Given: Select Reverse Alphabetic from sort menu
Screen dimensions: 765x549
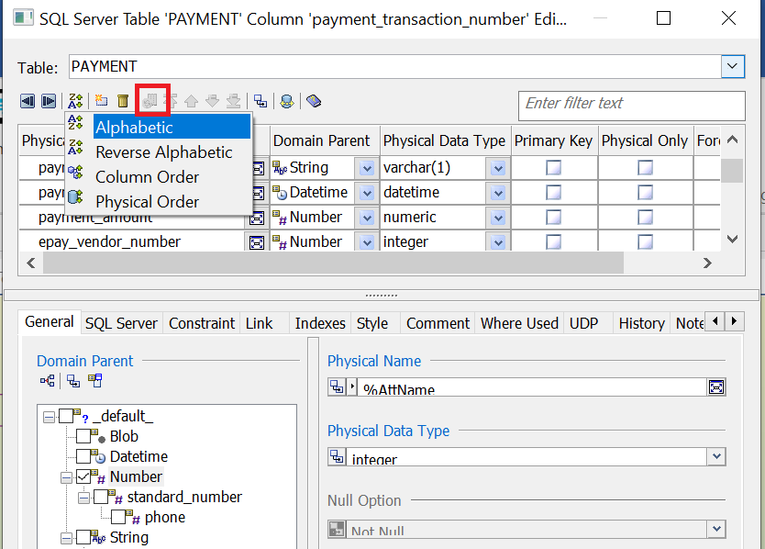Looking at the screenshot, I should point(164,152).
